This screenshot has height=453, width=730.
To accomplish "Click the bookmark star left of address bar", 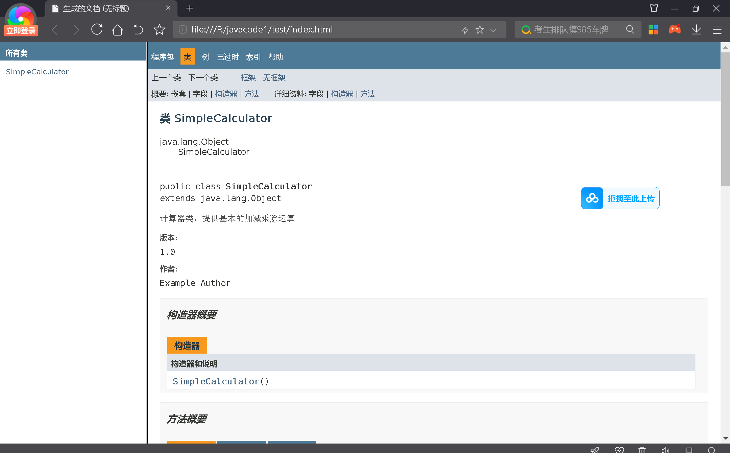I will (159, 29).
